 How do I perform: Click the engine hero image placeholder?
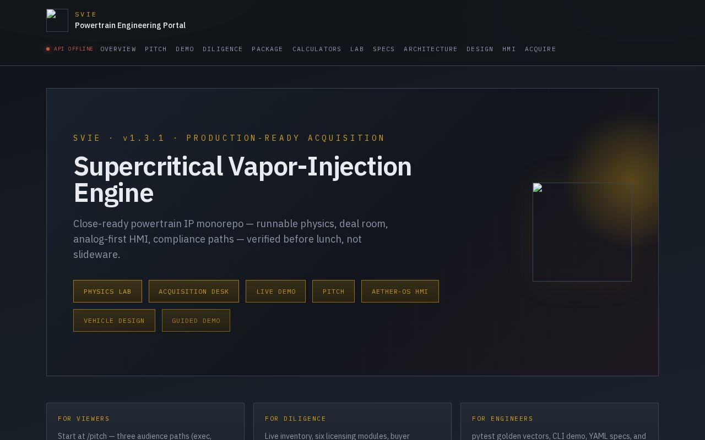coord(582,232)
